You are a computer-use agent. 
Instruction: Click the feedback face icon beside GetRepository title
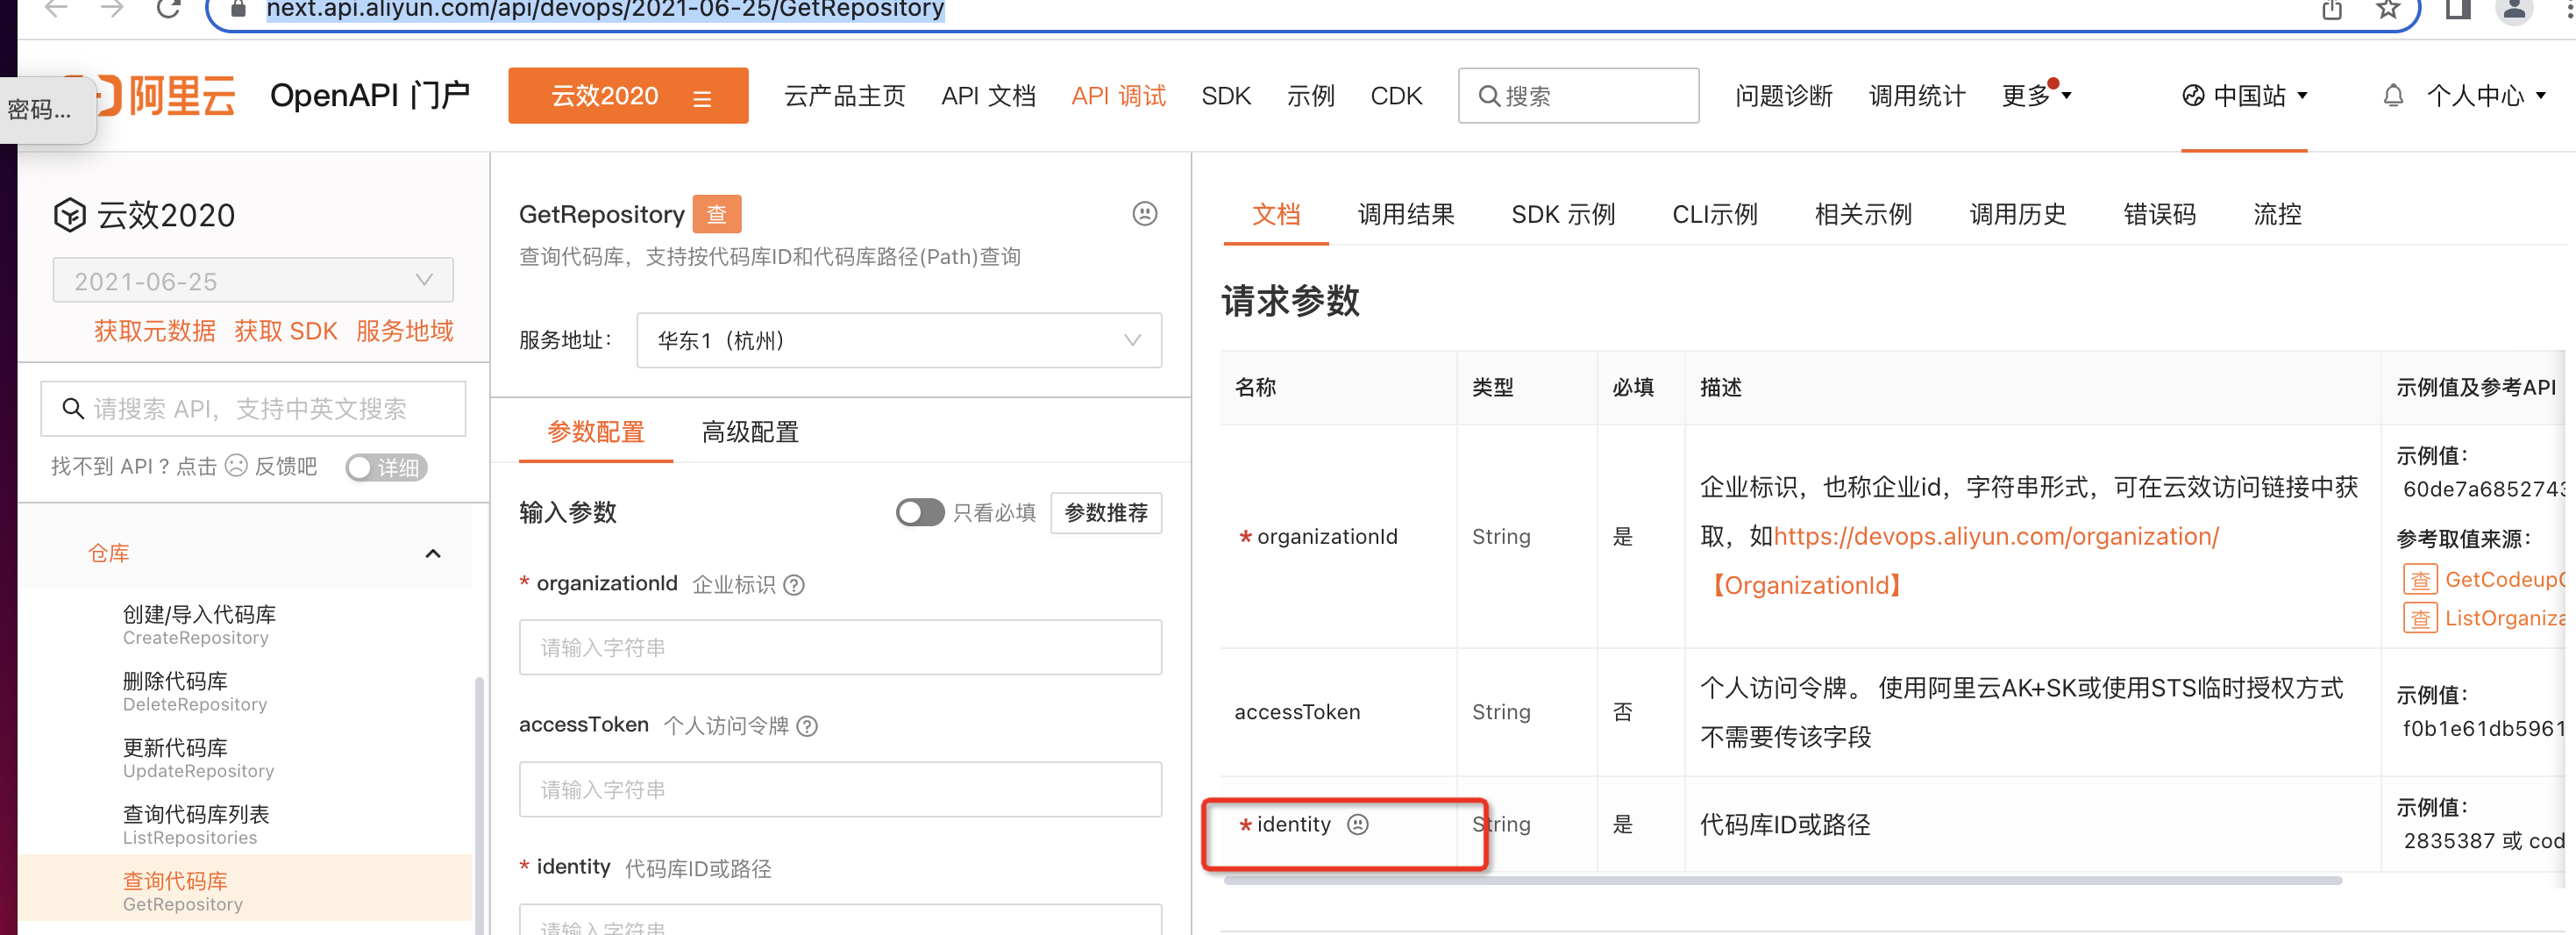pyautogui.click(x=1144, y=214)
